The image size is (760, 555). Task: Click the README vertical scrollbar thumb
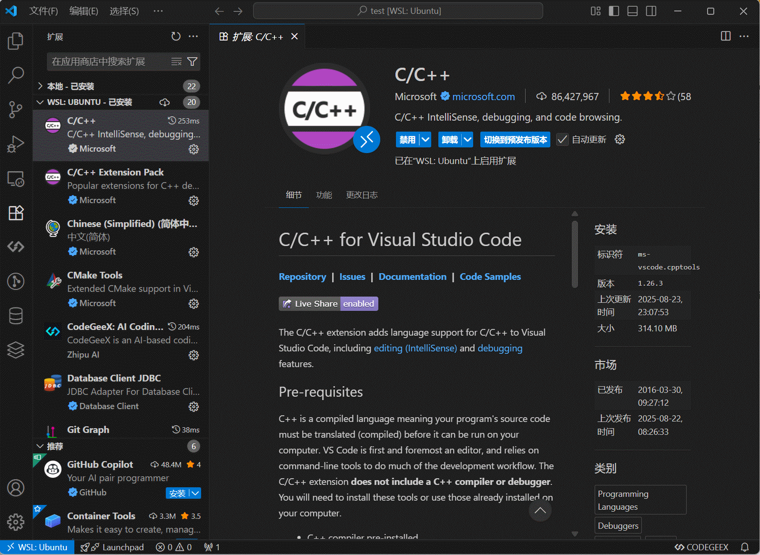(x=575, y=254)
